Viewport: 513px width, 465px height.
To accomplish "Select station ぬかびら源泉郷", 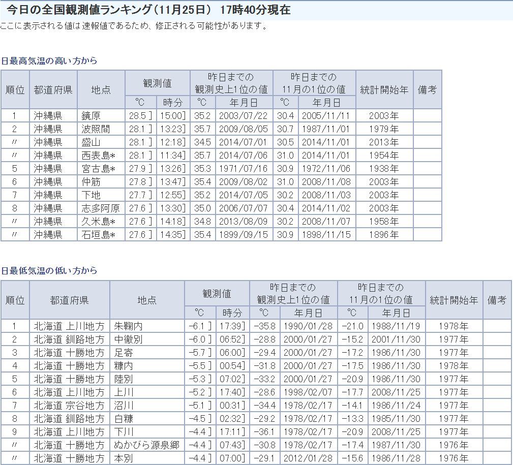I will pos(146,445).
